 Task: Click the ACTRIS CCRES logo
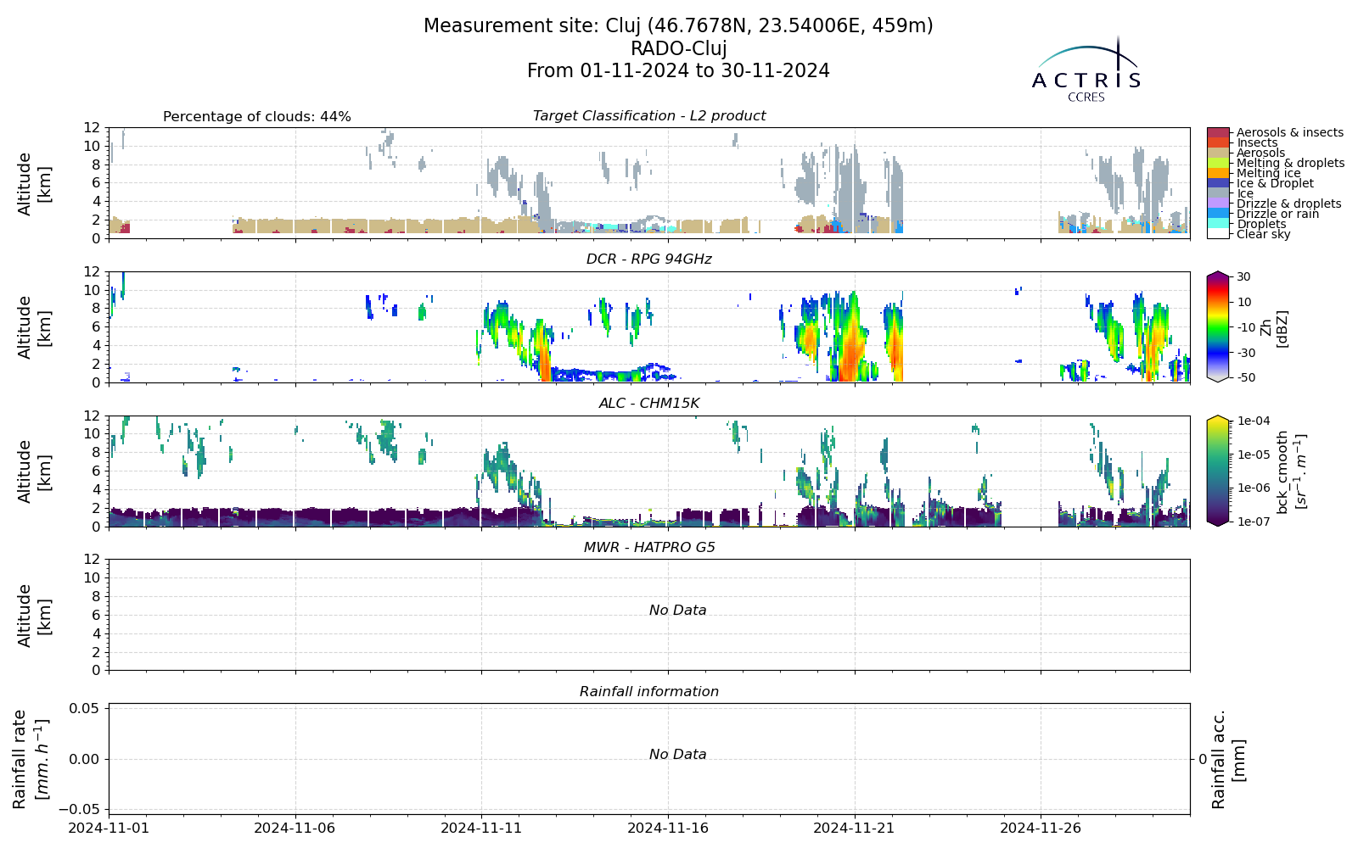1086,69
